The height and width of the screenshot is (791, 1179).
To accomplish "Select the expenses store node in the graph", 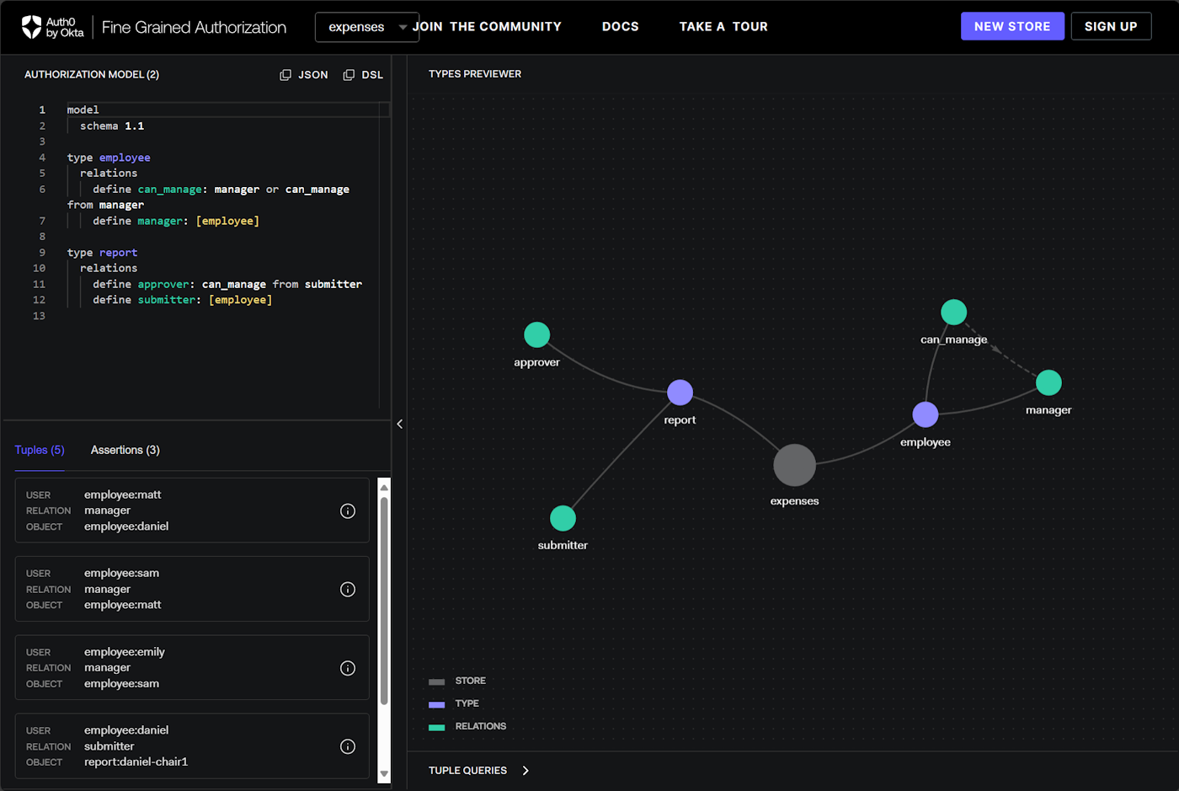I will coord(794,465).
